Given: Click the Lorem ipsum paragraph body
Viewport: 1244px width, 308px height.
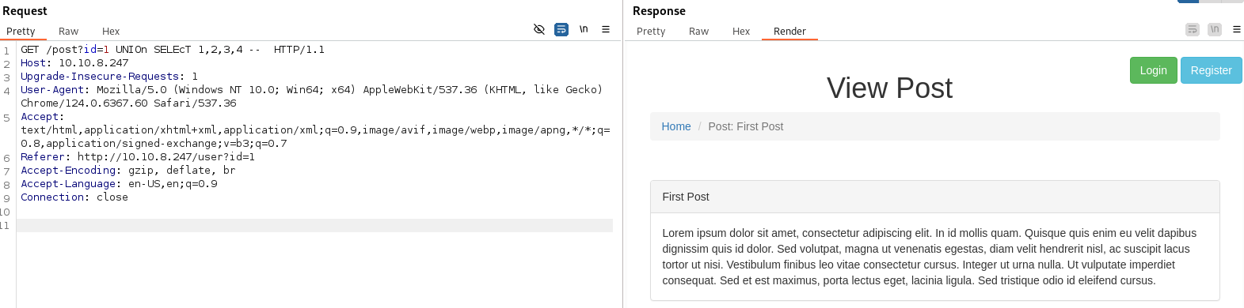Looking at the screenshot, I should [x=930, y=257].
